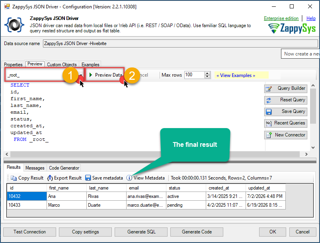320x243 pixels.
Task: Click the Generate SQL button
Action: pyautogui.click(x=141, y=232)
